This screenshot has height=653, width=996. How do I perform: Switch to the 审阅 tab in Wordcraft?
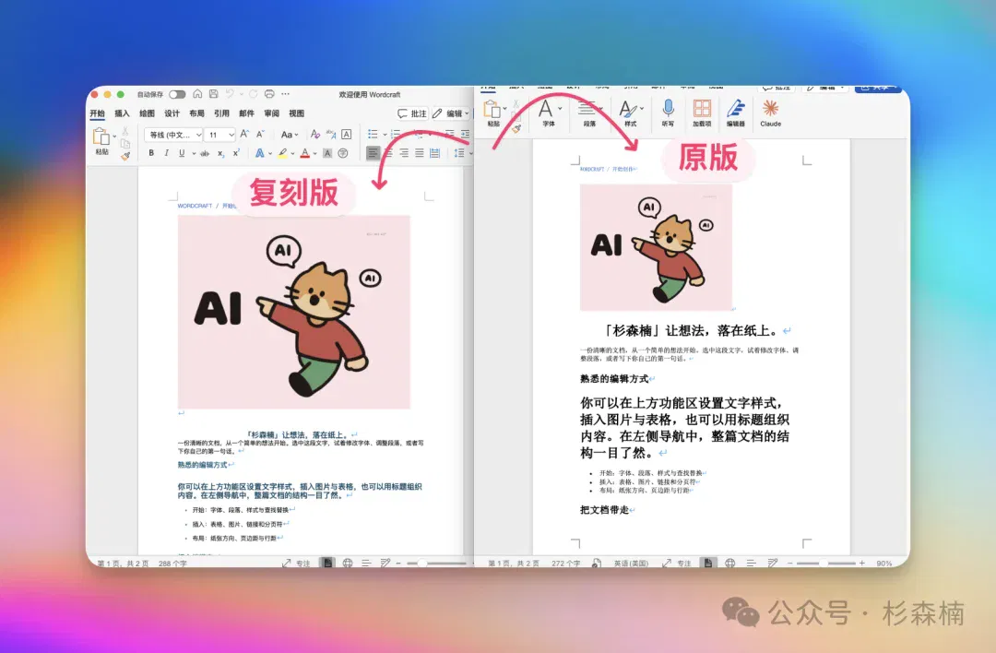[x=272, y=113]
